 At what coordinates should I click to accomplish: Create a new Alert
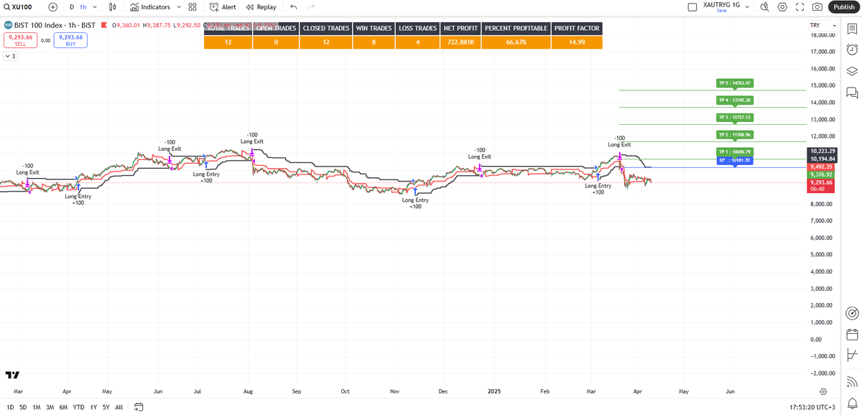coord(223,6)
